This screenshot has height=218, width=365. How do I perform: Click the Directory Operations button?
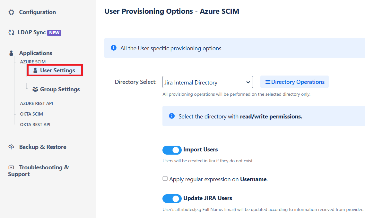[x=294, y=82]
